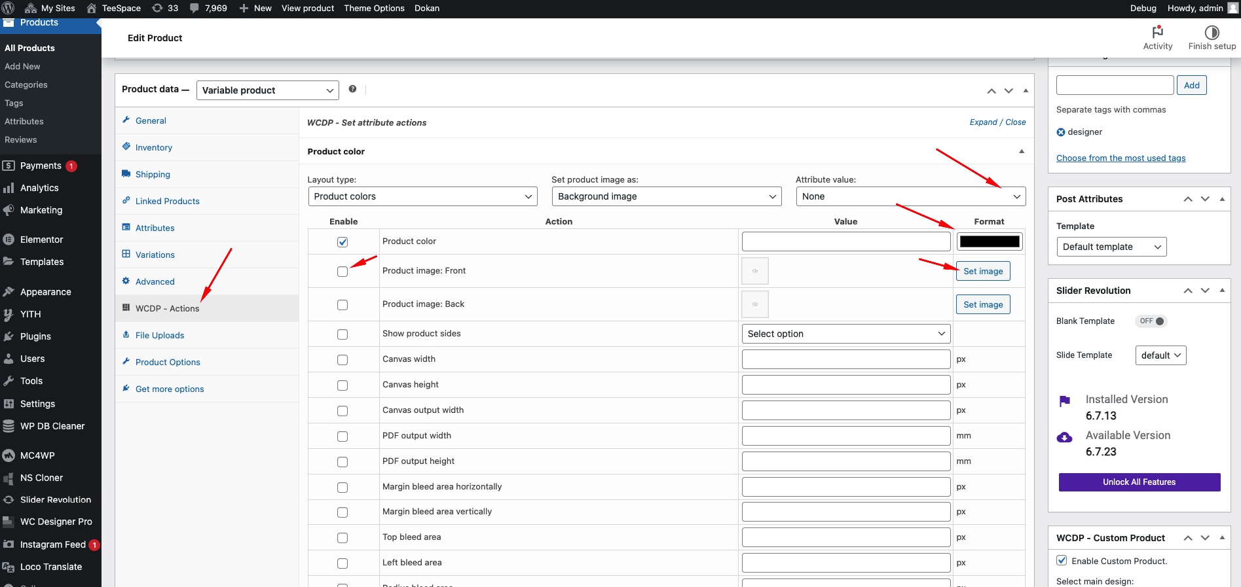Open the Activity flag panel

(x=1157, y=37)
